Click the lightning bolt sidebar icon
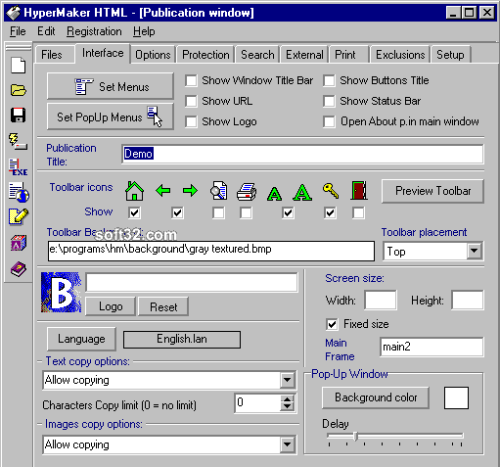Viewport: 500px width, 467px height. click(x=18, y=141)
